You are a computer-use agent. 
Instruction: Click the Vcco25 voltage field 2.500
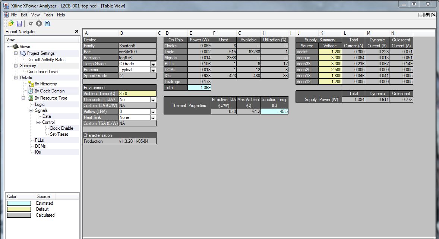330,70
